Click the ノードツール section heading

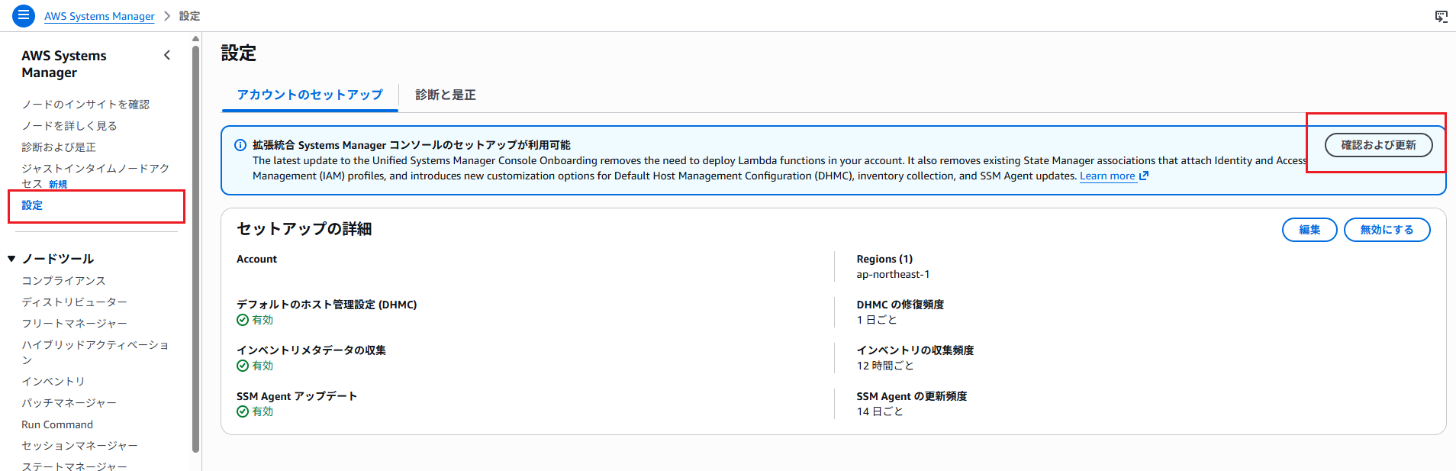(x=58, y=259)
